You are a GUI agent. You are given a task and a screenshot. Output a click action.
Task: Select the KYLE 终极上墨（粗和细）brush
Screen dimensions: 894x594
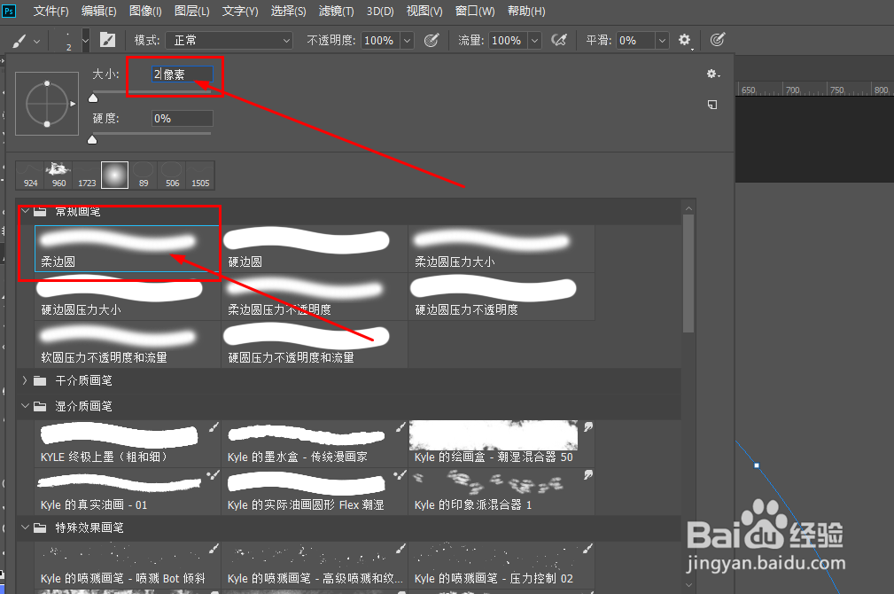[x=128, y=444]
